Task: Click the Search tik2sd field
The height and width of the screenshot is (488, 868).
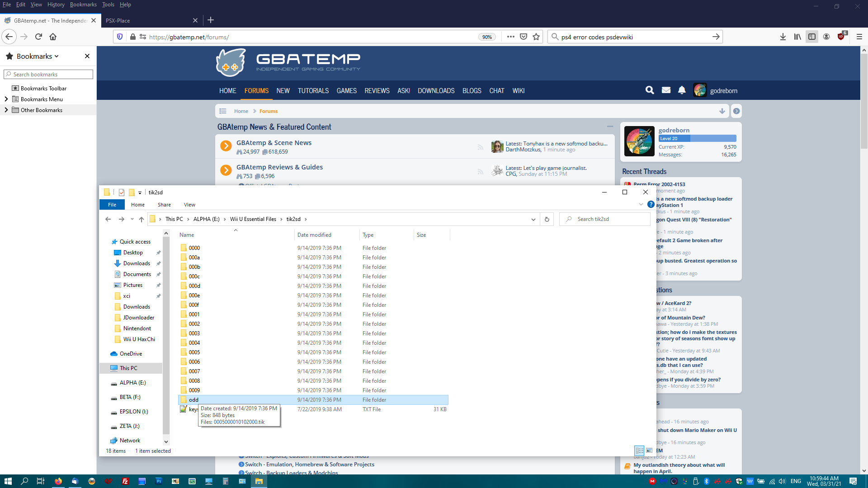Action: point(604,219)
